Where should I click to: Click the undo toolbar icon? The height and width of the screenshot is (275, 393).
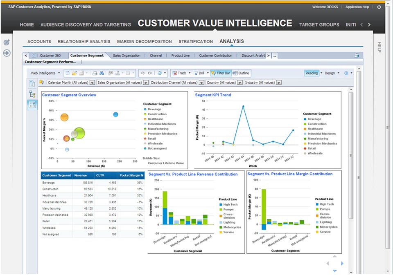[x=142, y=73]
